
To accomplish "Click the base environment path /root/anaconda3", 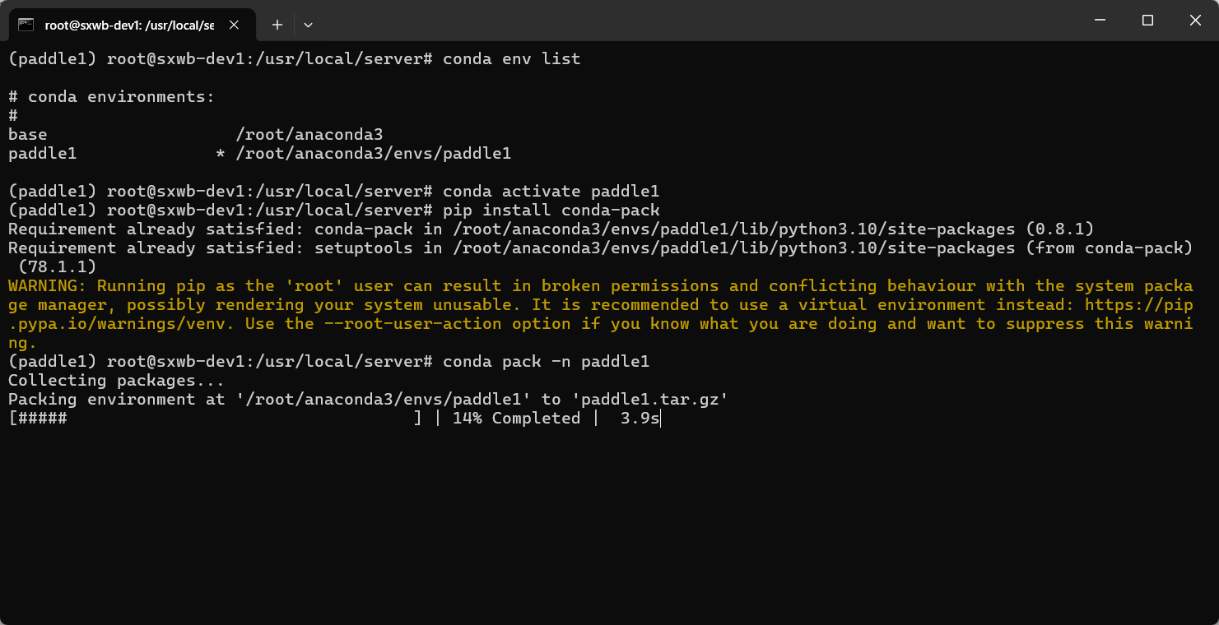I will pos(309,134).
